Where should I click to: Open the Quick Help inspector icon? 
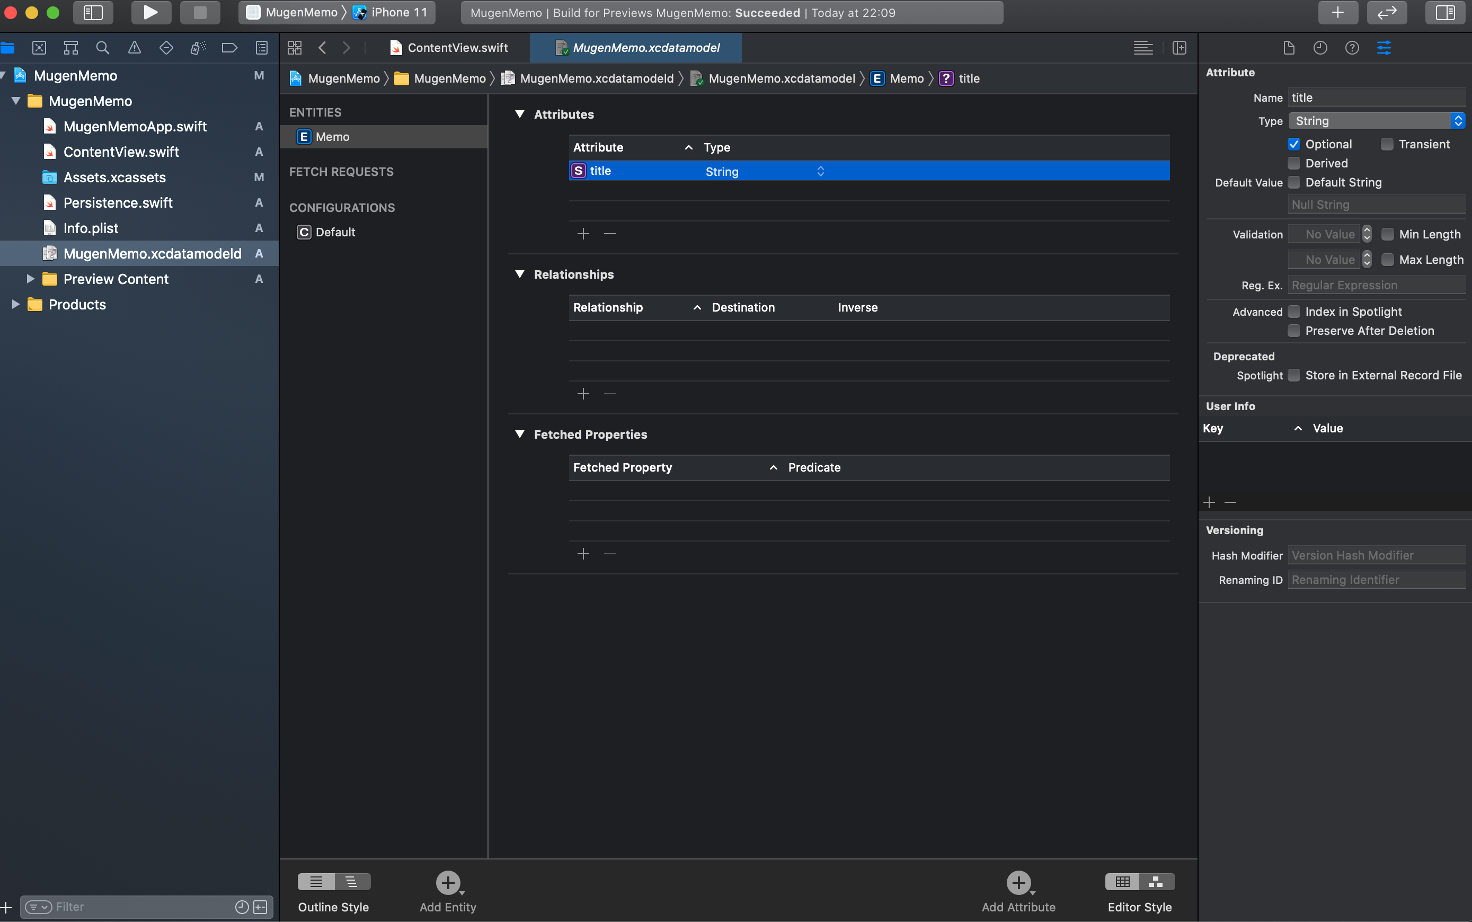1352,48
